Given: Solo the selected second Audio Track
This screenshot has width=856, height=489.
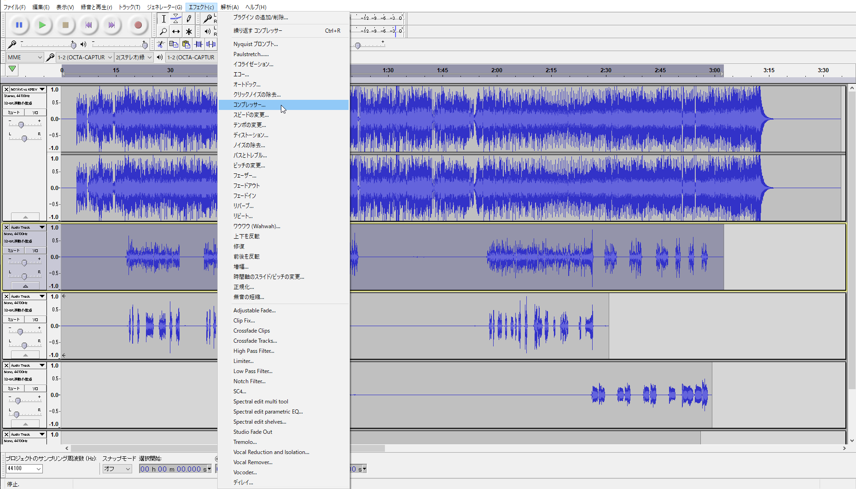Looking at the screenshot, I should [35, 250].
